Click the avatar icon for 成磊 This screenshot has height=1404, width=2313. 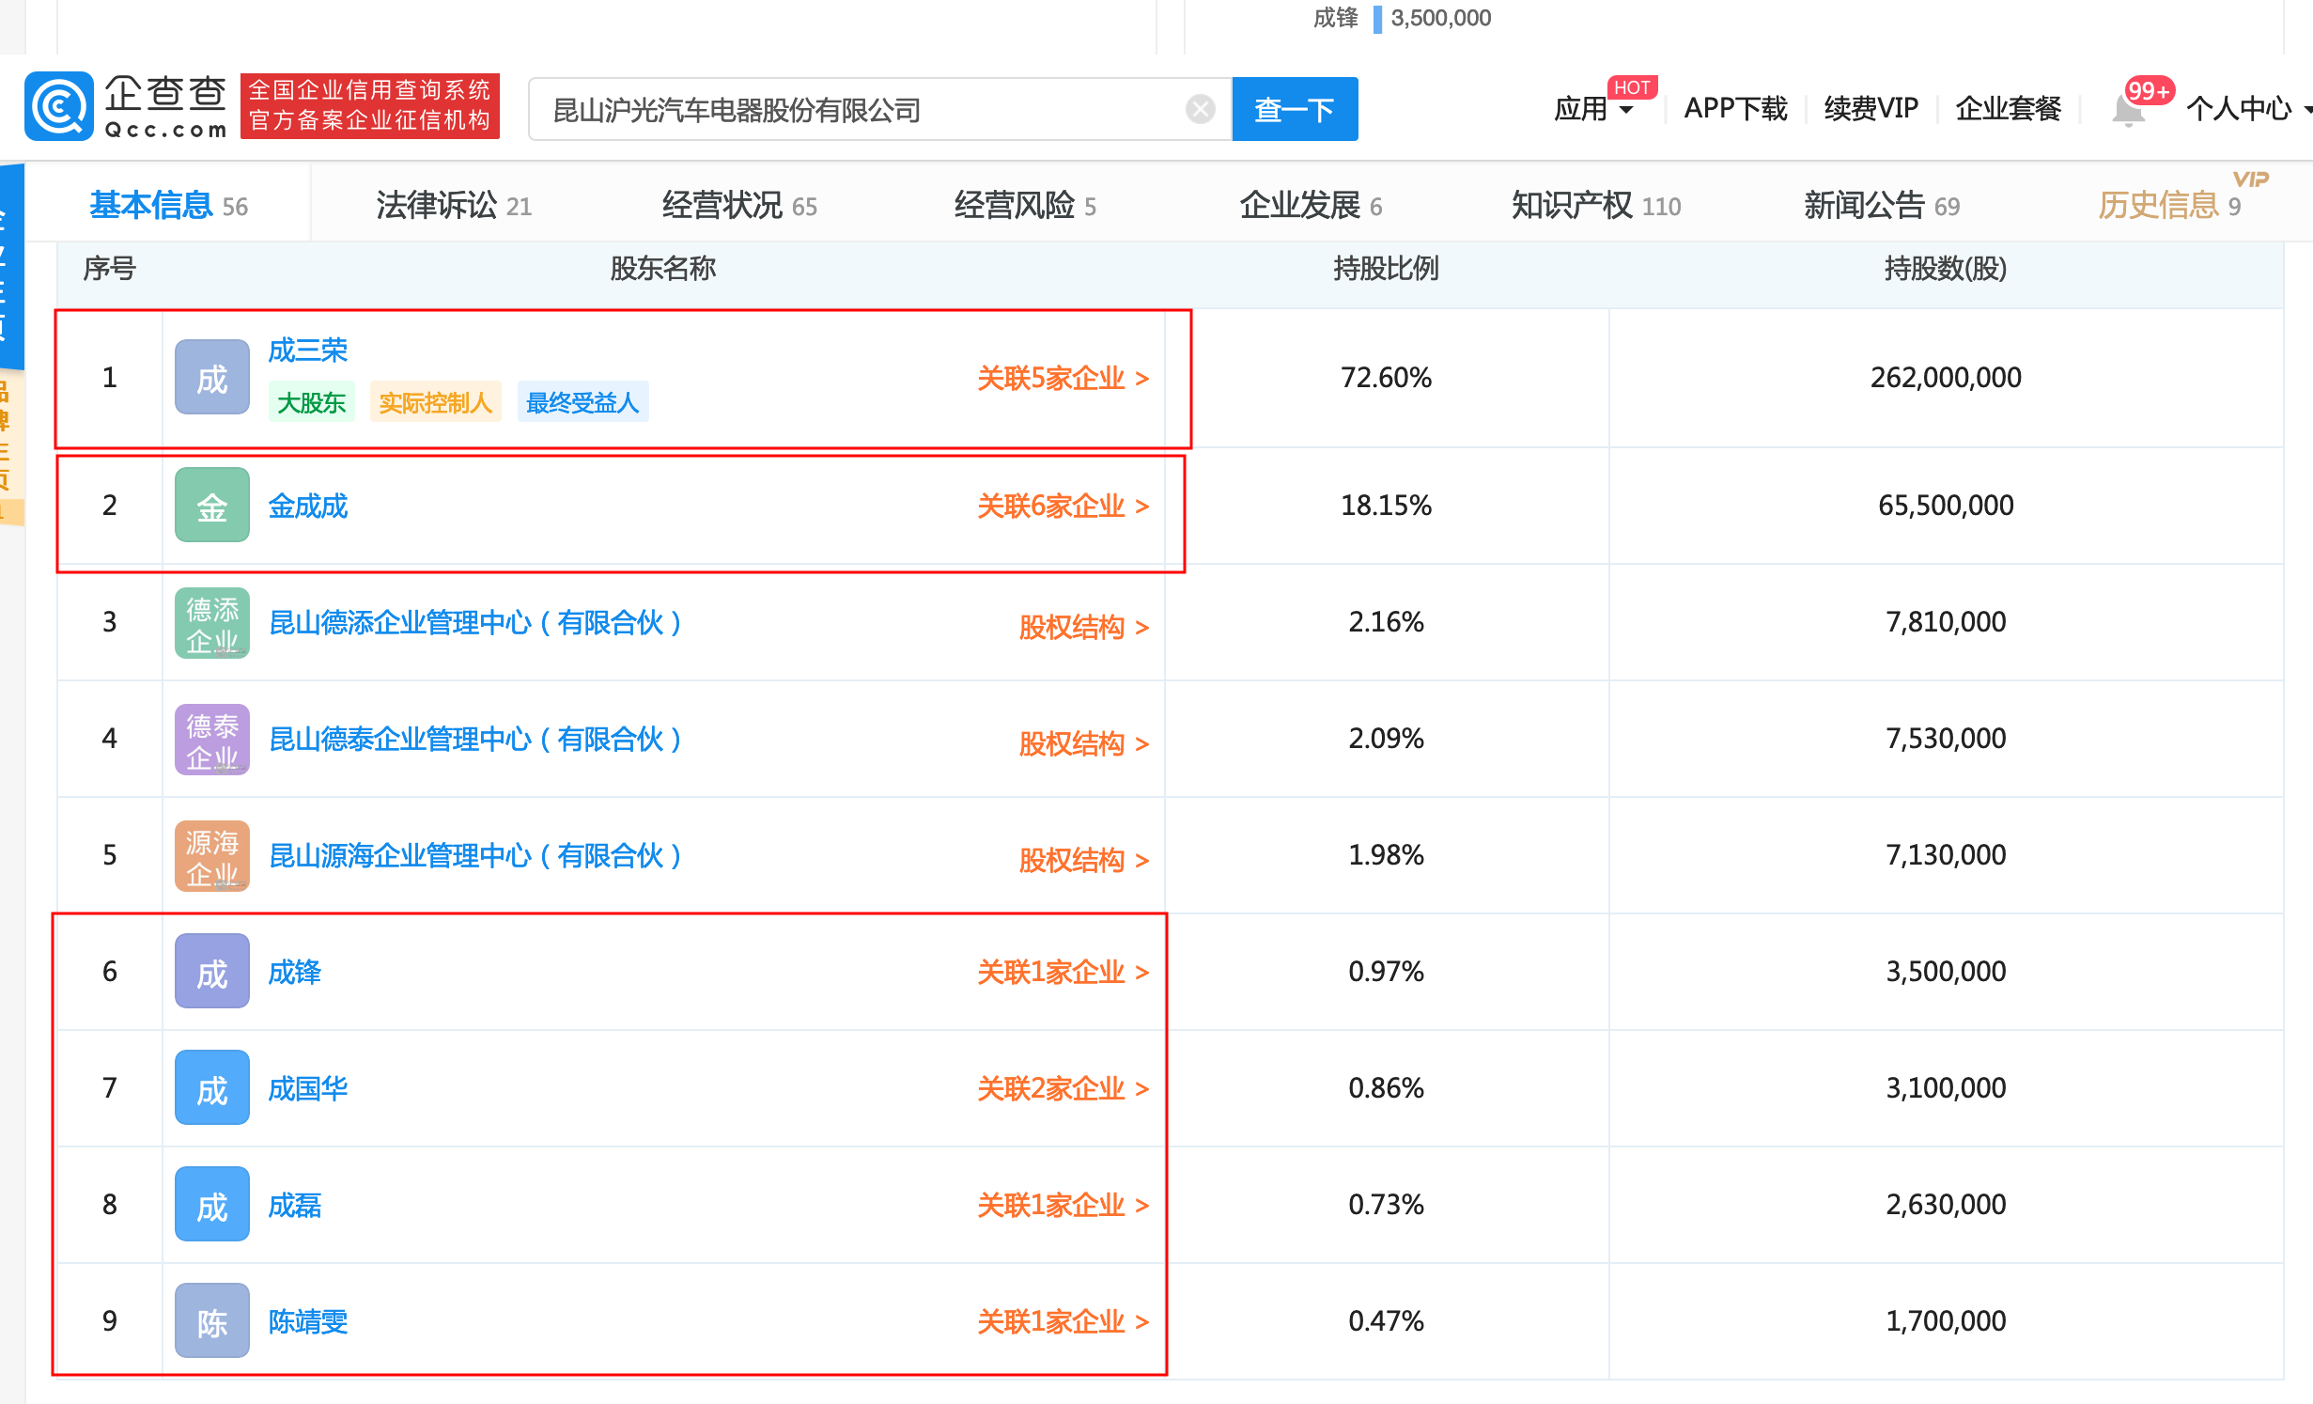coord(212,1205)
